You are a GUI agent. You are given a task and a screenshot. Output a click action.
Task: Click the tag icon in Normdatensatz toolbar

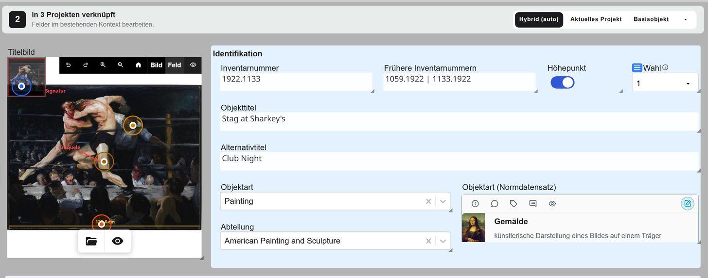(513, 204)
